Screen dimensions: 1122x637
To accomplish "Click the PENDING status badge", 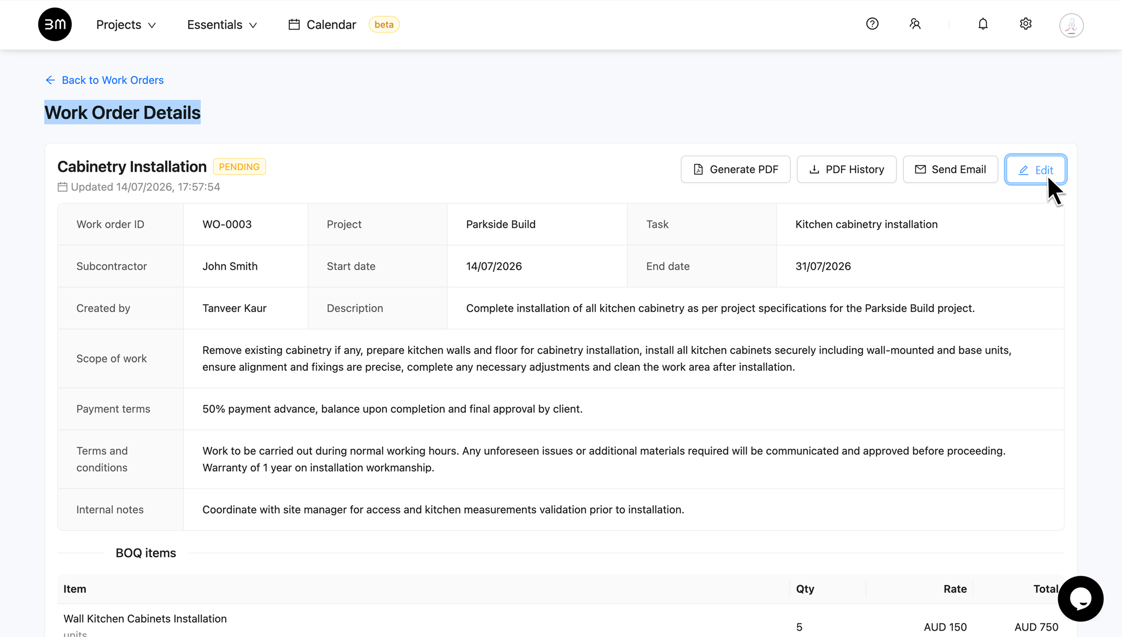I will 239,167.
